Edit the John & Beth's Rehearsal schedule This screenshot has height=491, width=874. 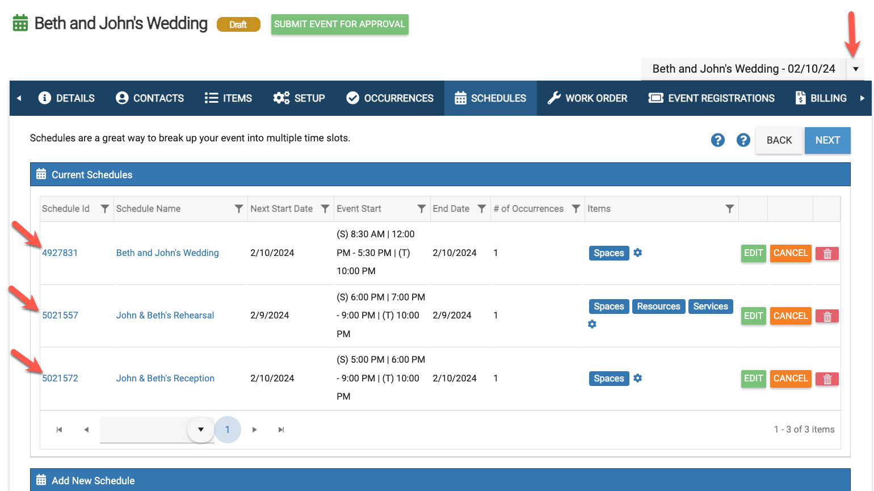click(x=753, y=316)
